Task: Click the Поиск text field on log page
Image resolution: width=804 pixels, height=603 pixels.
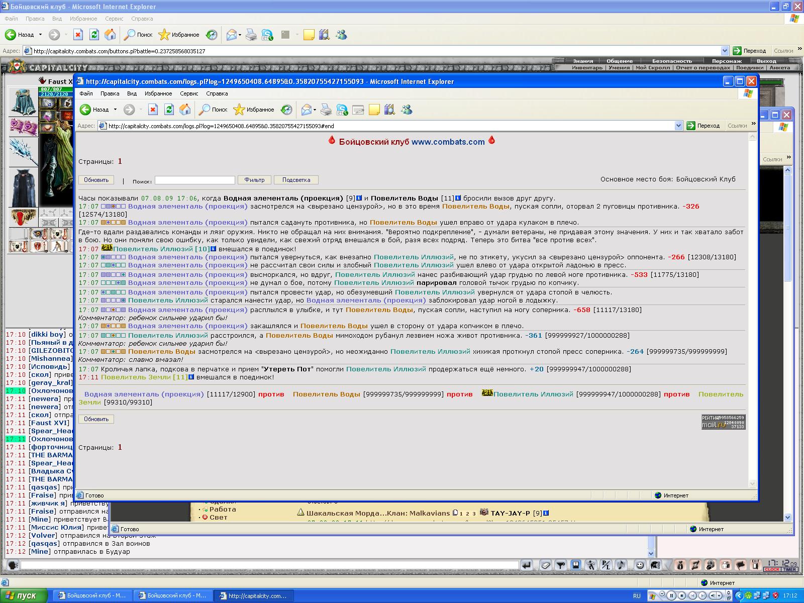Action: 194,180
